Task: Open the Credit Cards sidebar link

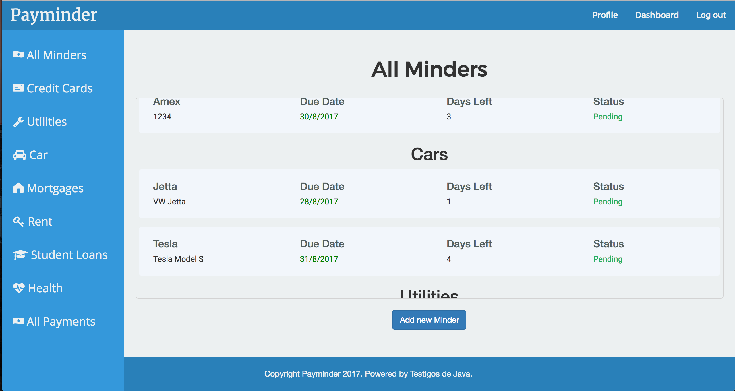Action: coord(60,88)
